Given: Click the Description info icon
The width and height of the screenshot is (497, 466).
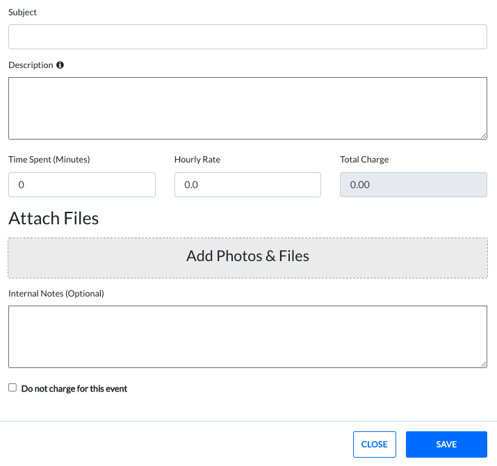Looking at the screenshot, I should coord(60,65).
